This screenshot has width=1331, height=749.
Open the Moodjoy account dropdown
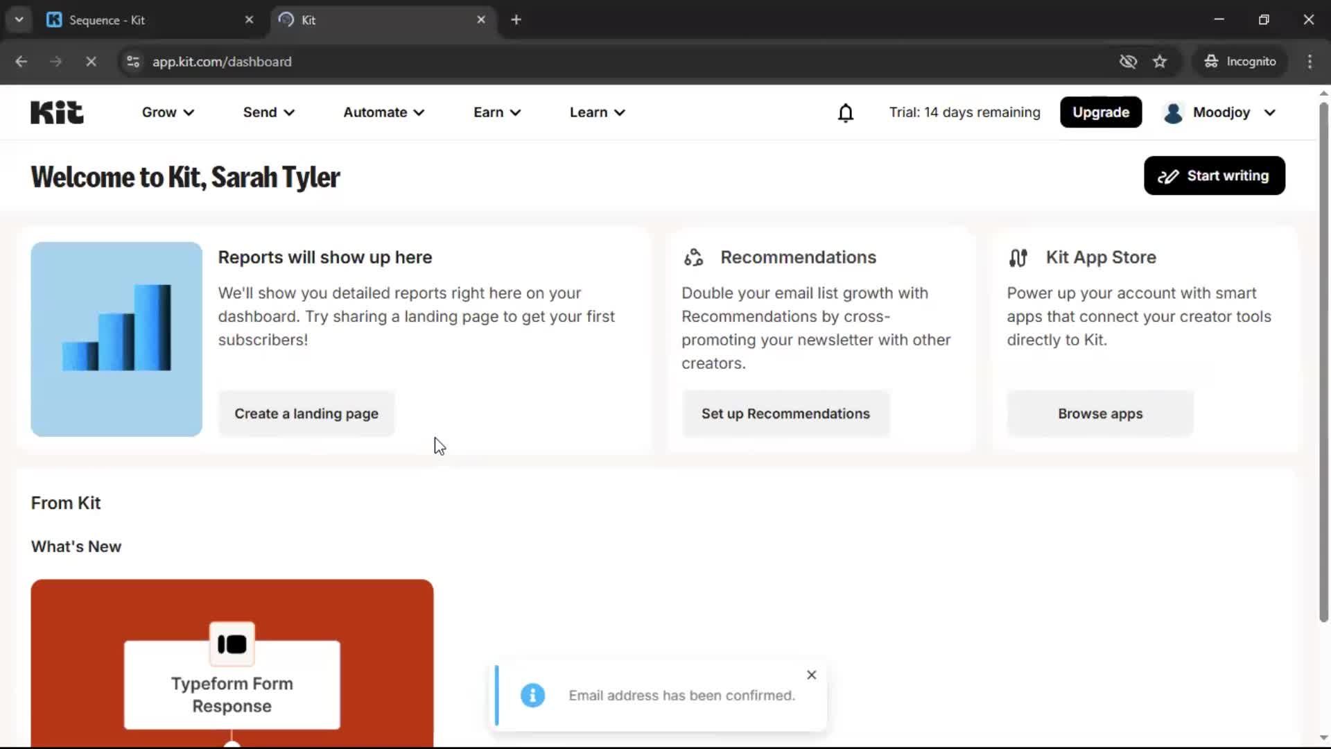1219,112
